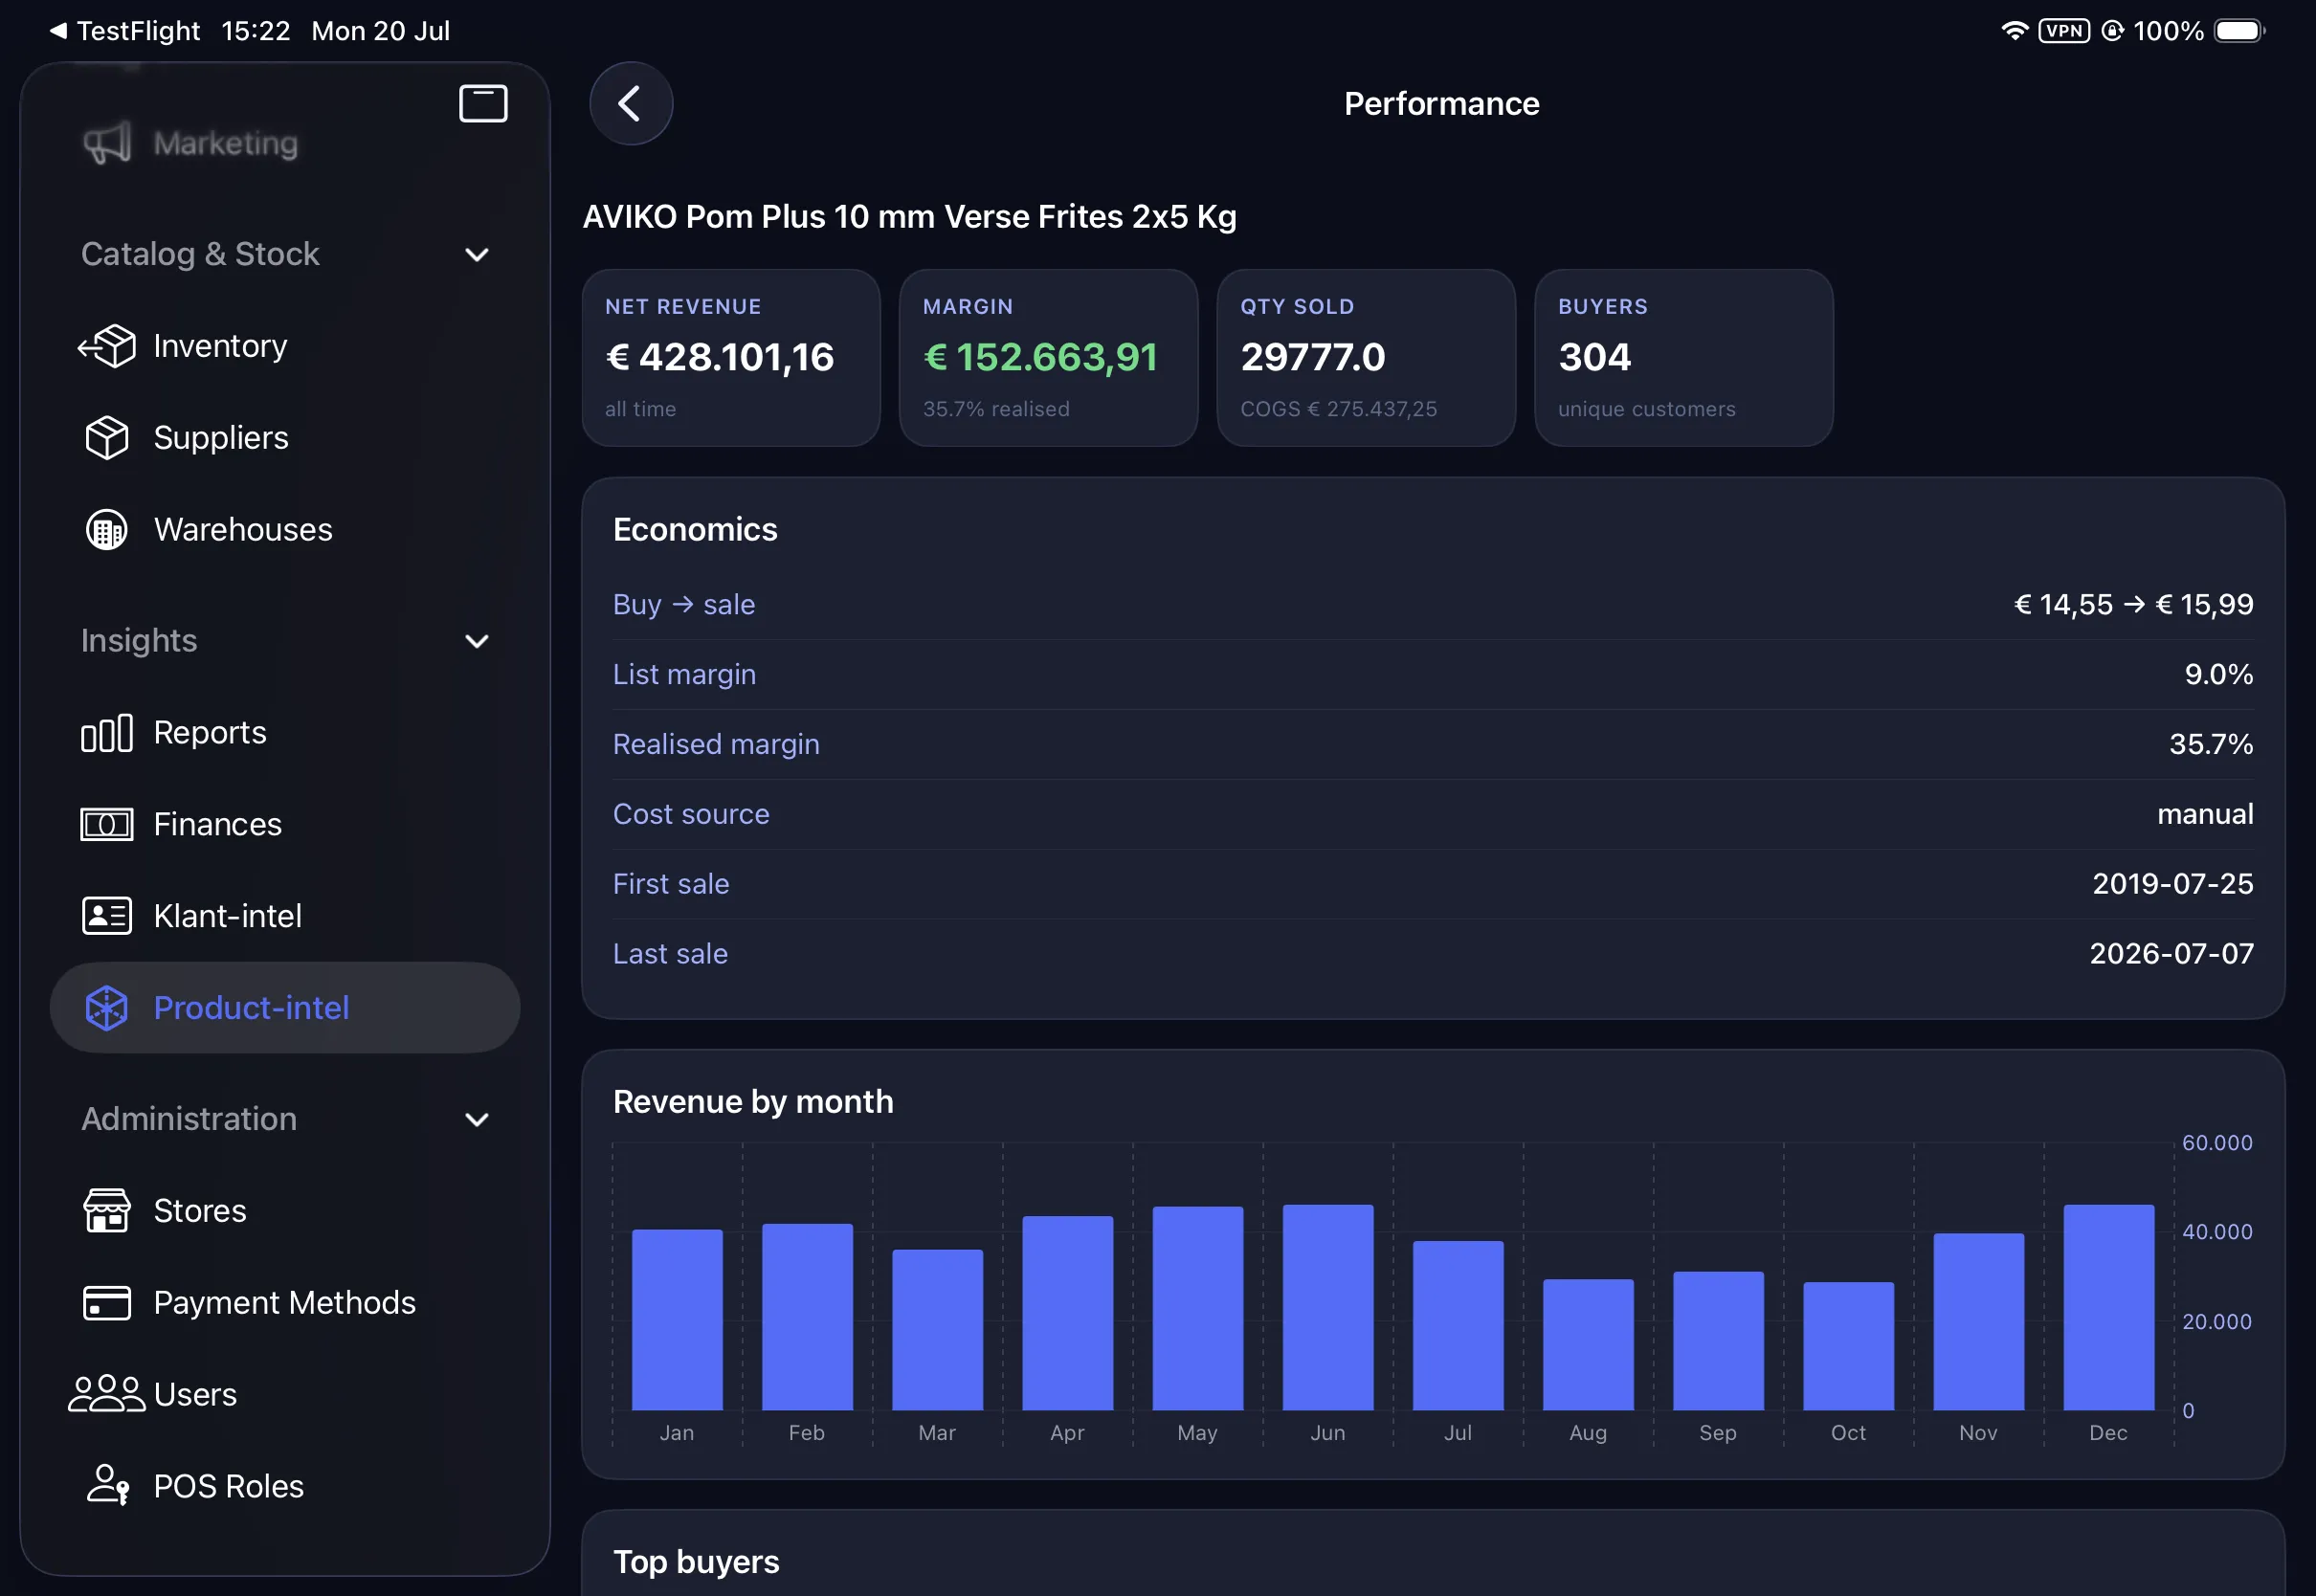Open Finances section
Image resolution: width=2316 pixels, height=1596 pixels.
(285, 825)
